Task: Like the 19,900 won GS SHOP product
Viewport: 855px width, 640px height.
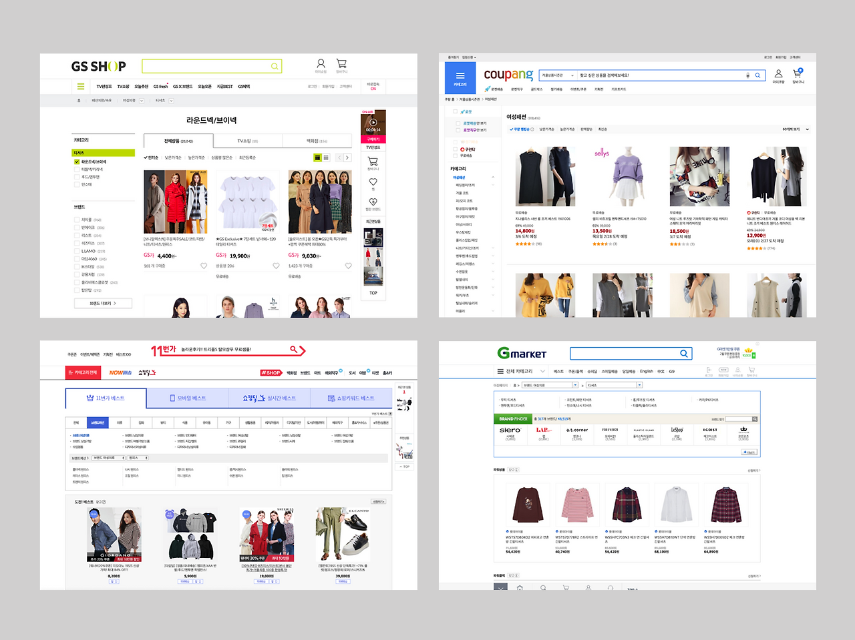Action: point(276,266)
